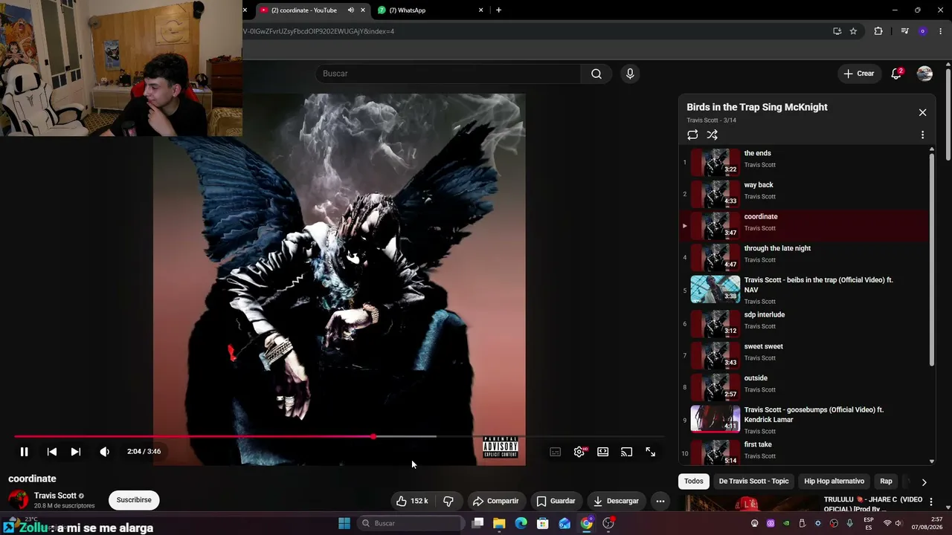Select 'first take' in the playlist

[x=805, y=450]
